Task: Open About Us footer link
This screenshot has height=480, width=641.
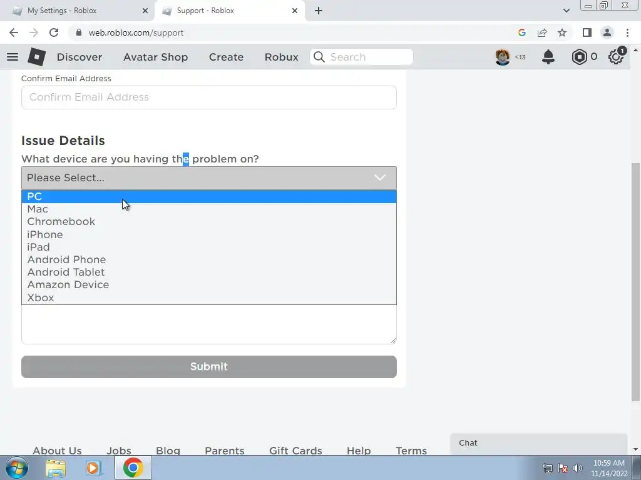Action: (x=57, y=450)
